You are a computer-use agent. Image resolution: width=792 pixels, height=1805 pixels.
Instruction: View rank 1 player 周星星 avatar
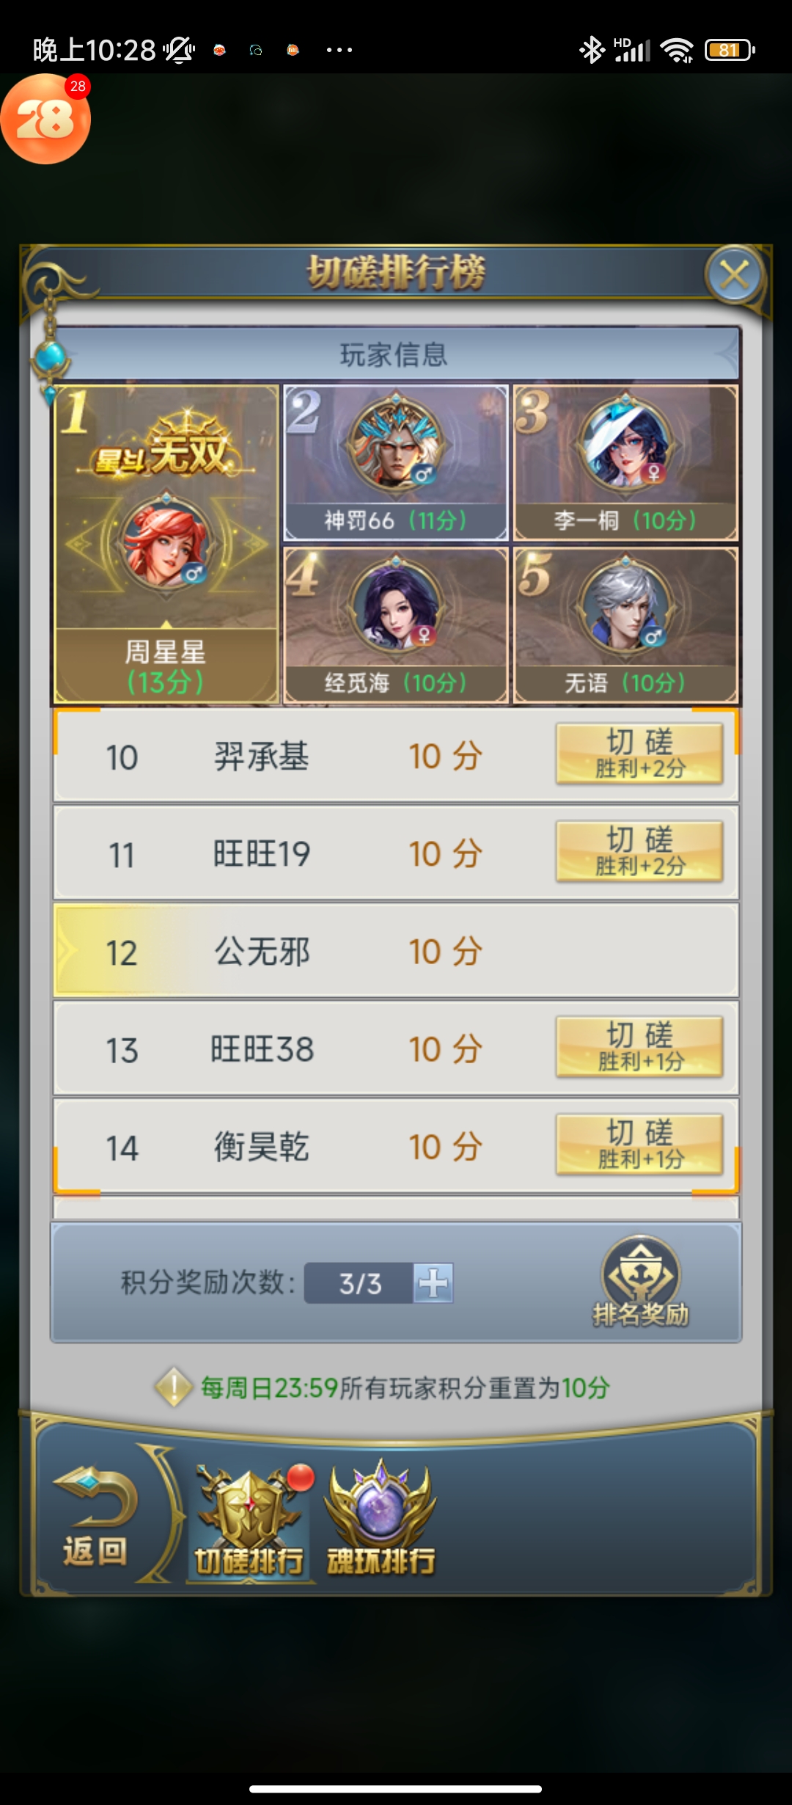167,543
